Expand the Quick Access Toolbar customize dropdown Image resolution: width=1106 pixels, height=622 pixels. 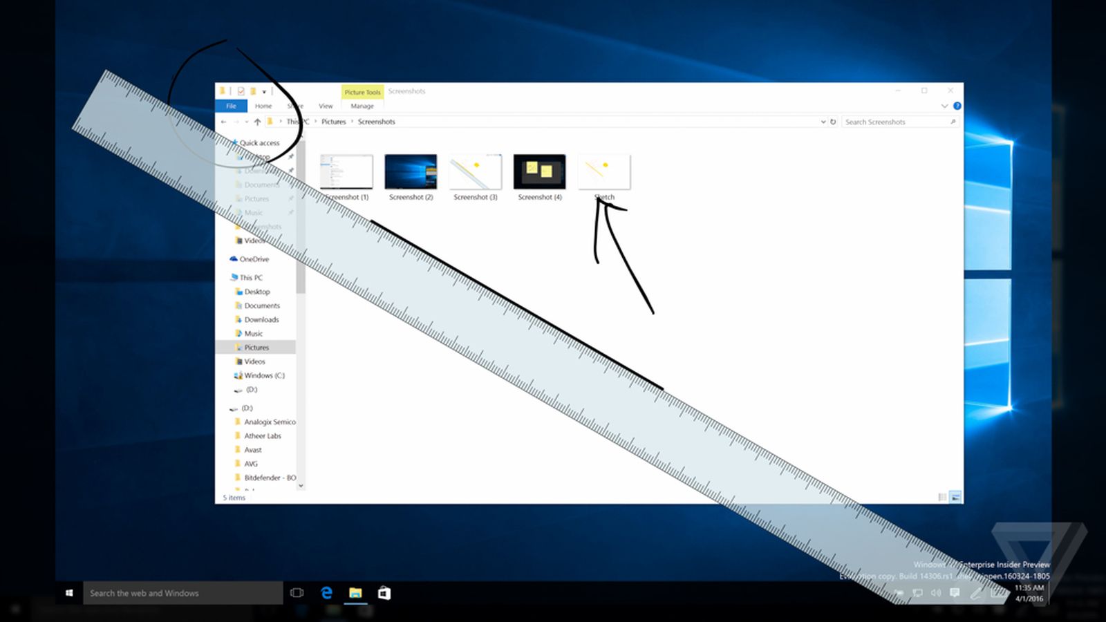264,92
